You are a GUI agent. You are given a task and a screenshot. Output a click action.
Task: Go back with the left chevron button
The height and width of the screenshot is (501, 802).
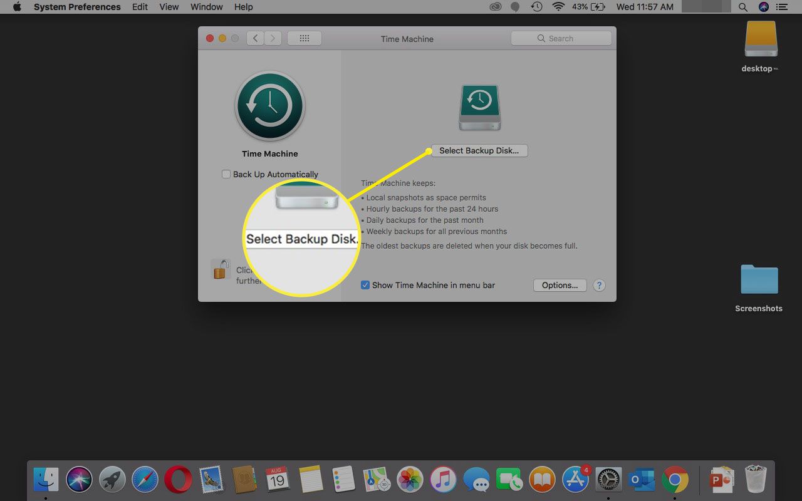[255, 38]
